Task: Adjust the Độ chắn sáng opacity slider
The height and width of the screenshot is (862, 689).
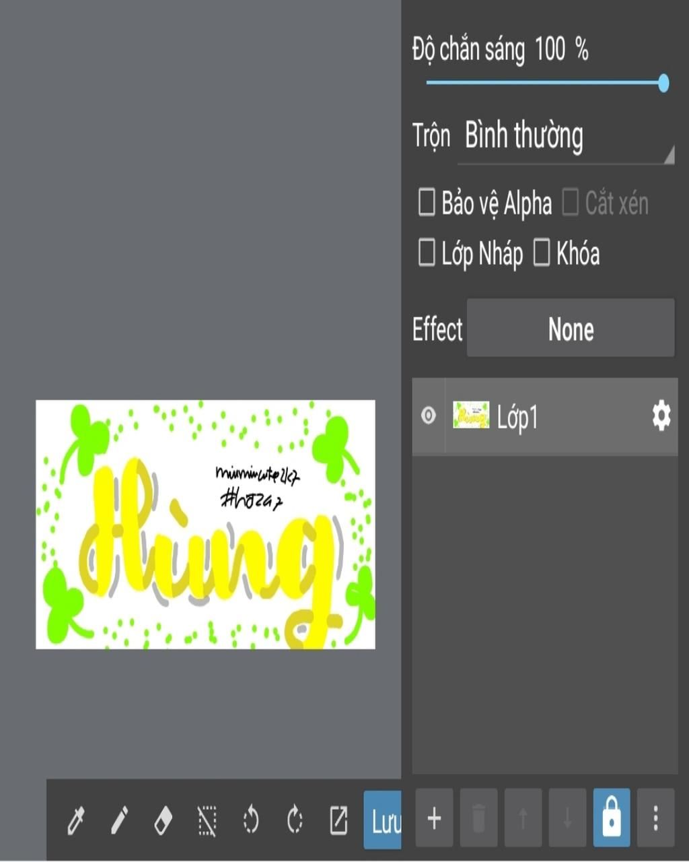Action: (x=545, y=83)
